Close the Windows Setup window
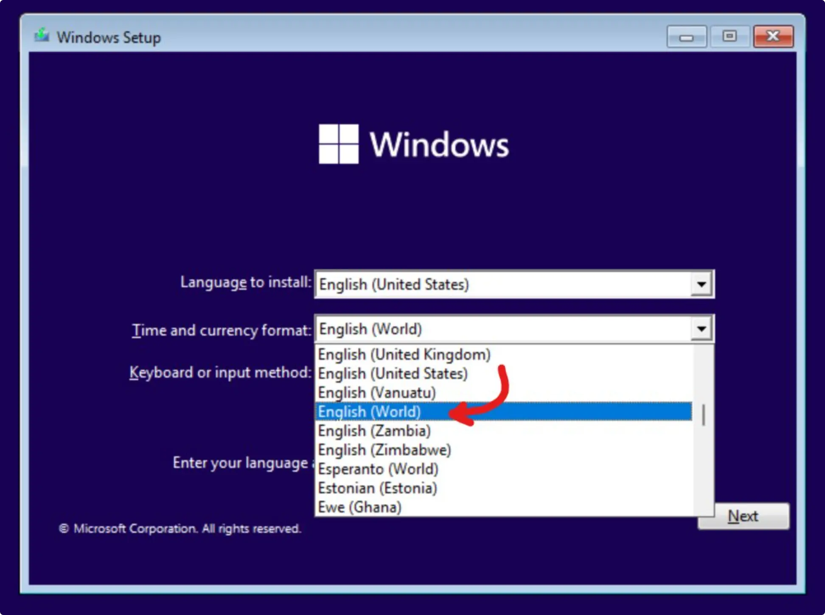 point(773,37)
